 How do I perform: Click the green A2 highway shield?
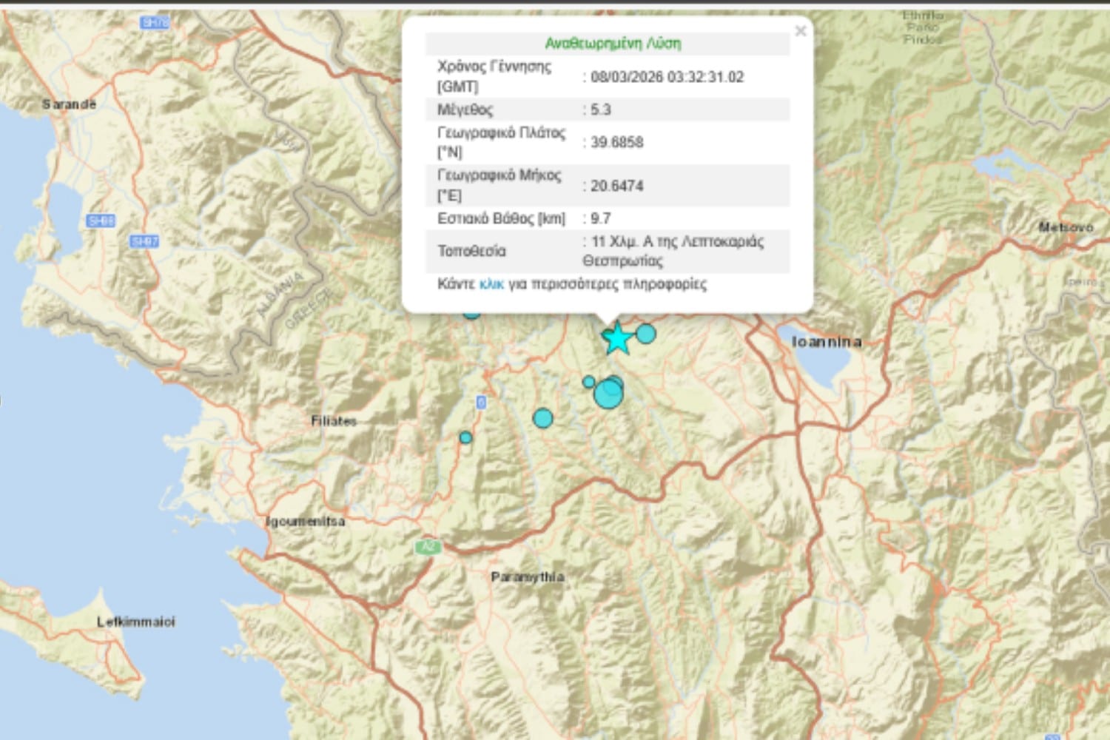[428, 547]
